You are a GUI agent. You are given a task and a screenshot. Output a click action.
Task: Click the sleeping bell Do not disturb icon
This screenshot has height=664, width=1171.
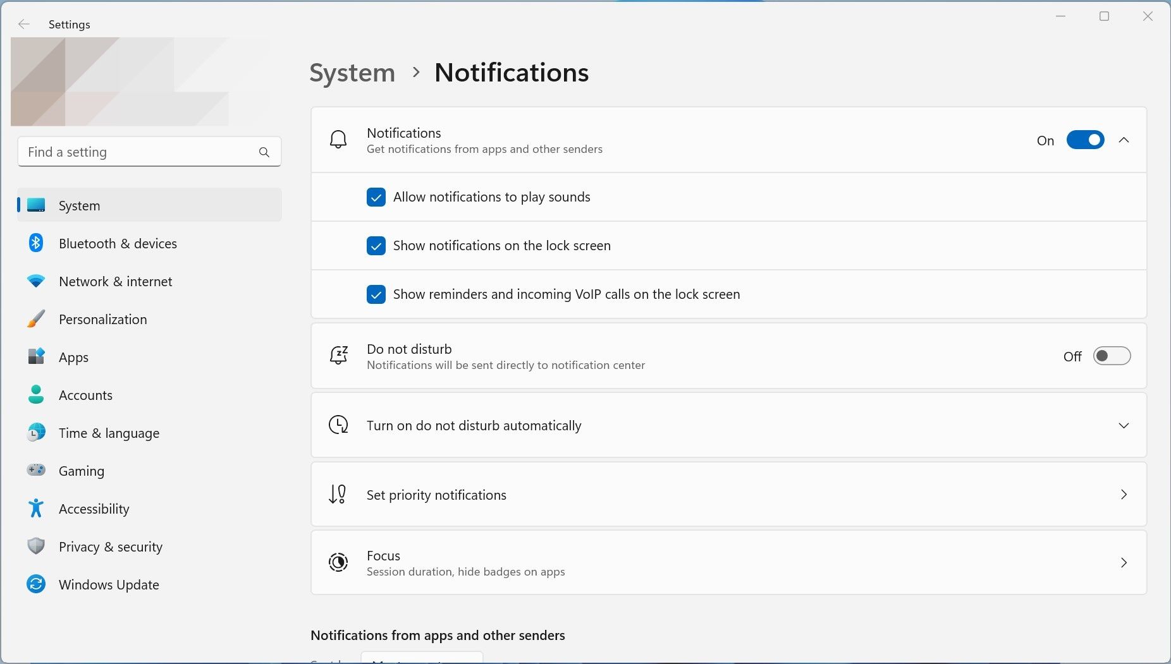coord(338,356)
